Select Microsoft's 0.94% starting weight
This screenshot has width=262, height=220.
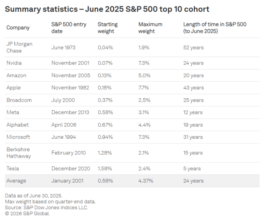[x=105, y=137]
